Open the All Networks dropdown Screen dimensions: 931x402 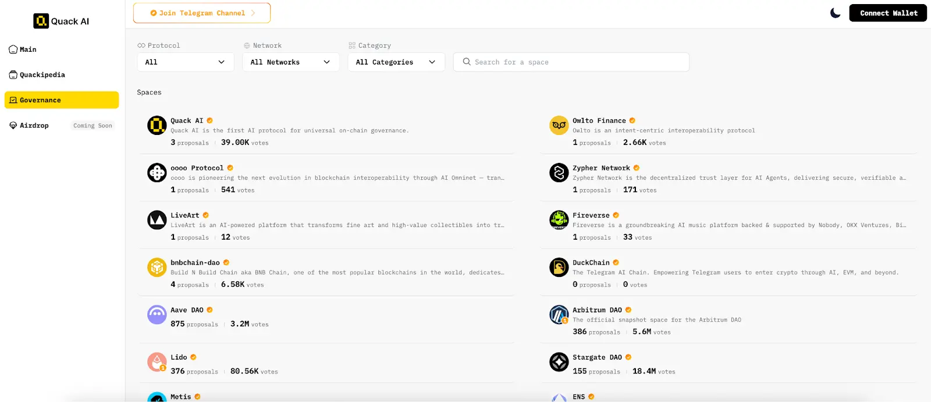tap(290, 62)
